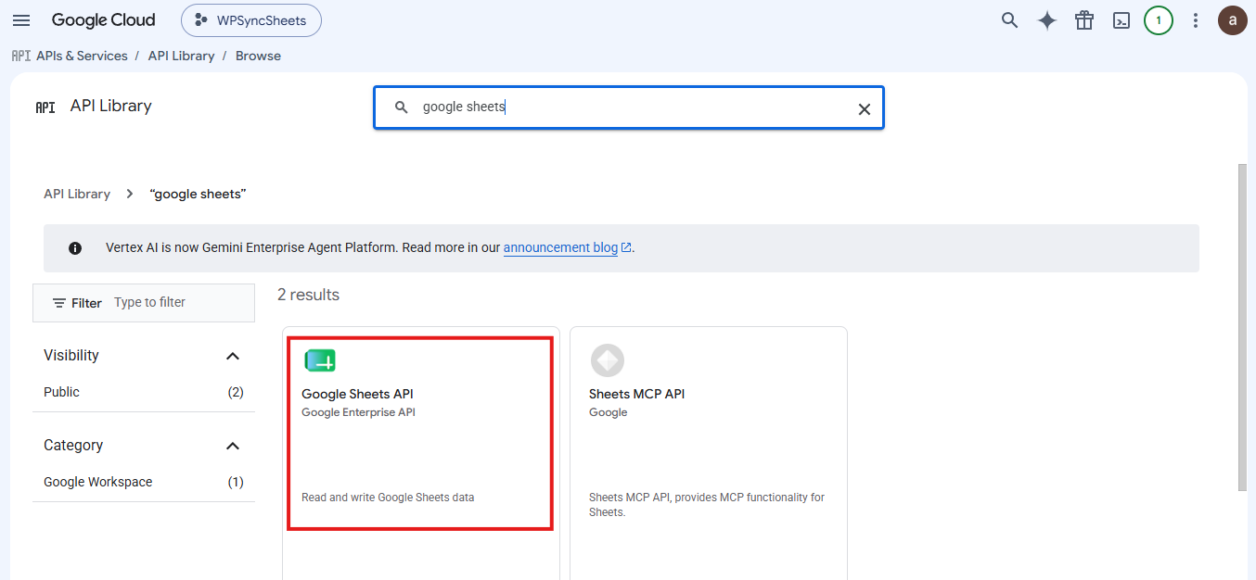Click the gift box icon

click(1084, 20)
